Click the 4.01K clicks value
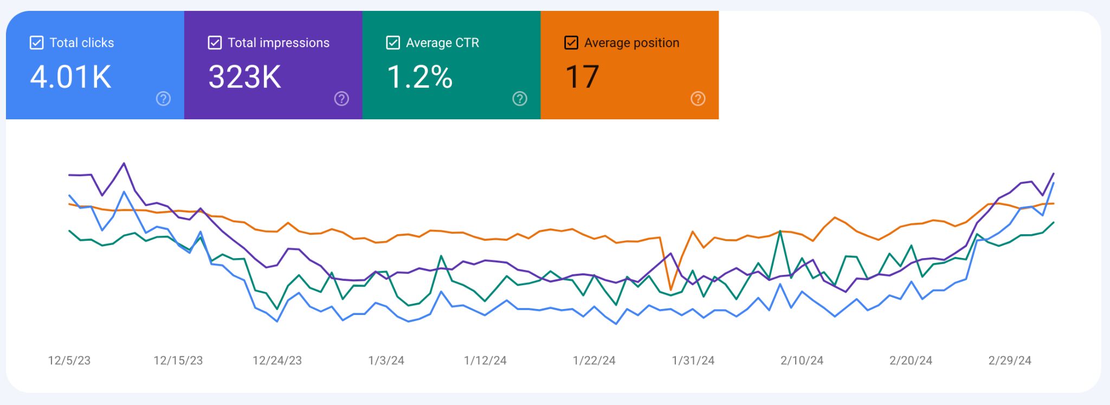Screen dimensions: 1110x405 [70, 77]
